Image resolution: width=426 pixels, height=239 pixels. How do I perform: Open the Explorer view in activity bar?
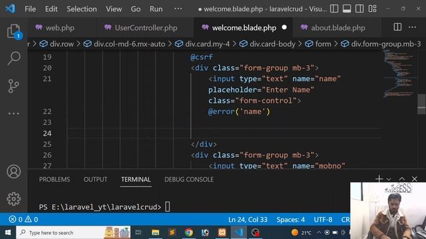tap(13, 31)
